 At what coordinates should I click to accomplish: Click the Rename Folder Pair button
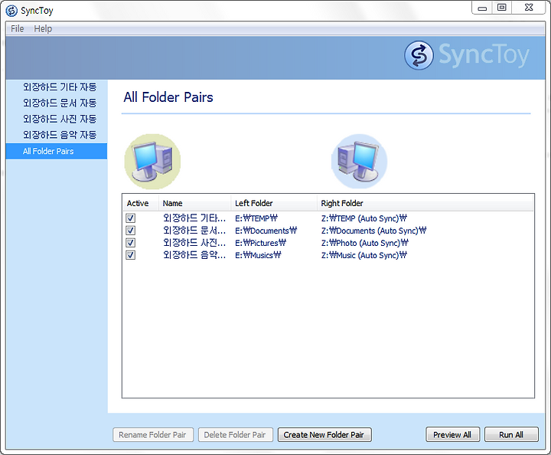(x=153, y=434)
